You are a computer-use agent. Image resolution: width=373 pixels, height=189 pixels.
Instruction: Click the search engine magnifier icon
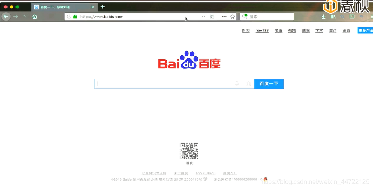245,16
